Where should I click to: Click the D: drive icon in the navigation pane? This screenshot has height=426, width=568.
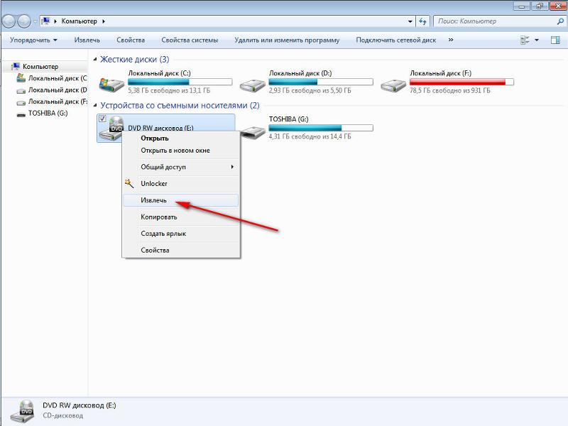pos(21,91)
